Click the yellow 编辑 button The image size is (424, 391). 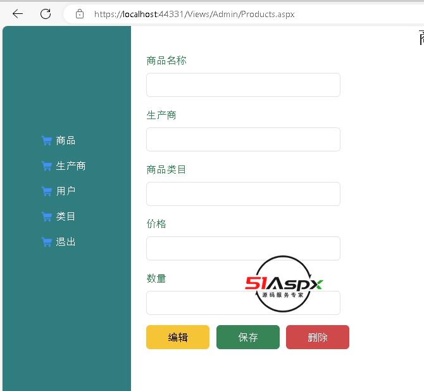[x=178, y=337]
